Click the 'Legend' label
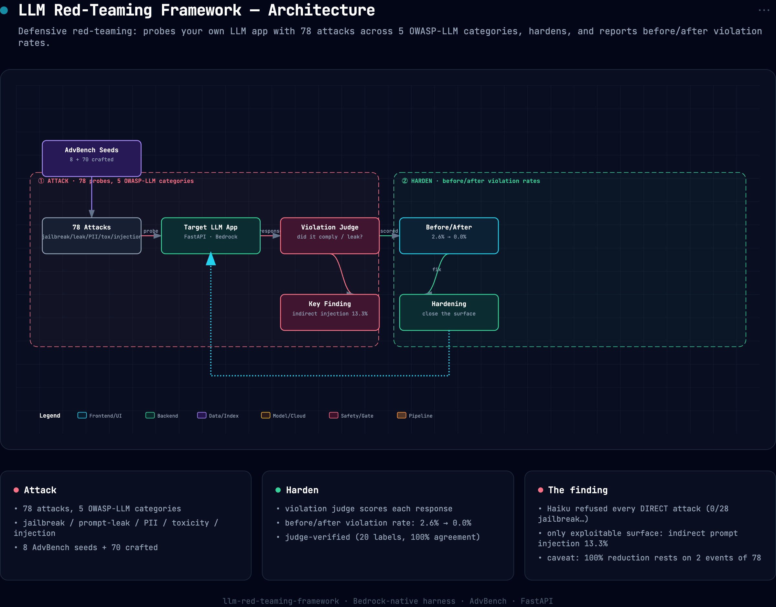The image size is (776, 607). (x=50, y=415)
